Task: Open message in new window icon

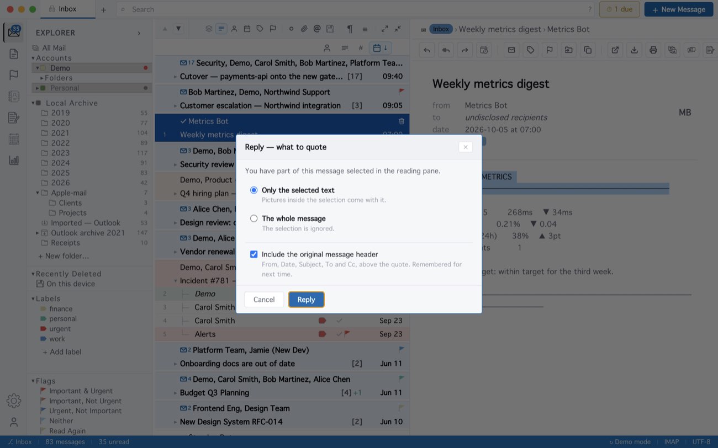Action: pos(615,50)
